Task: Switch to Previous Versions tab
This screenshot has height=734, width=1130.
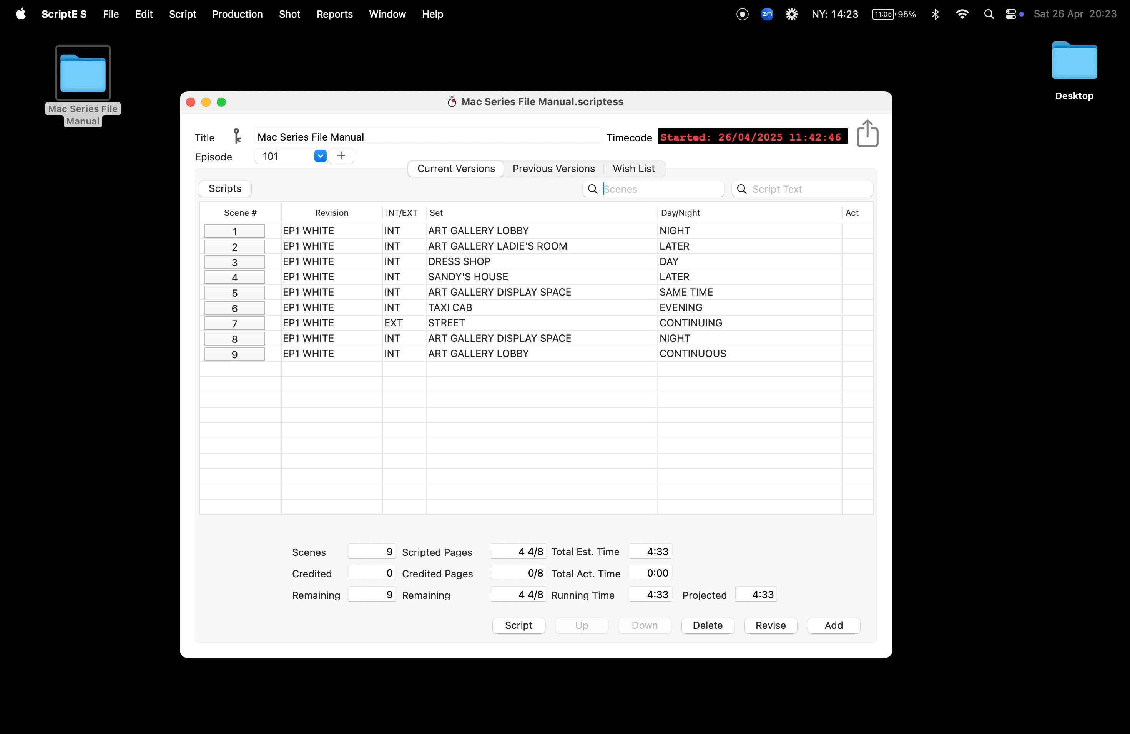Action: click(553, 169)
